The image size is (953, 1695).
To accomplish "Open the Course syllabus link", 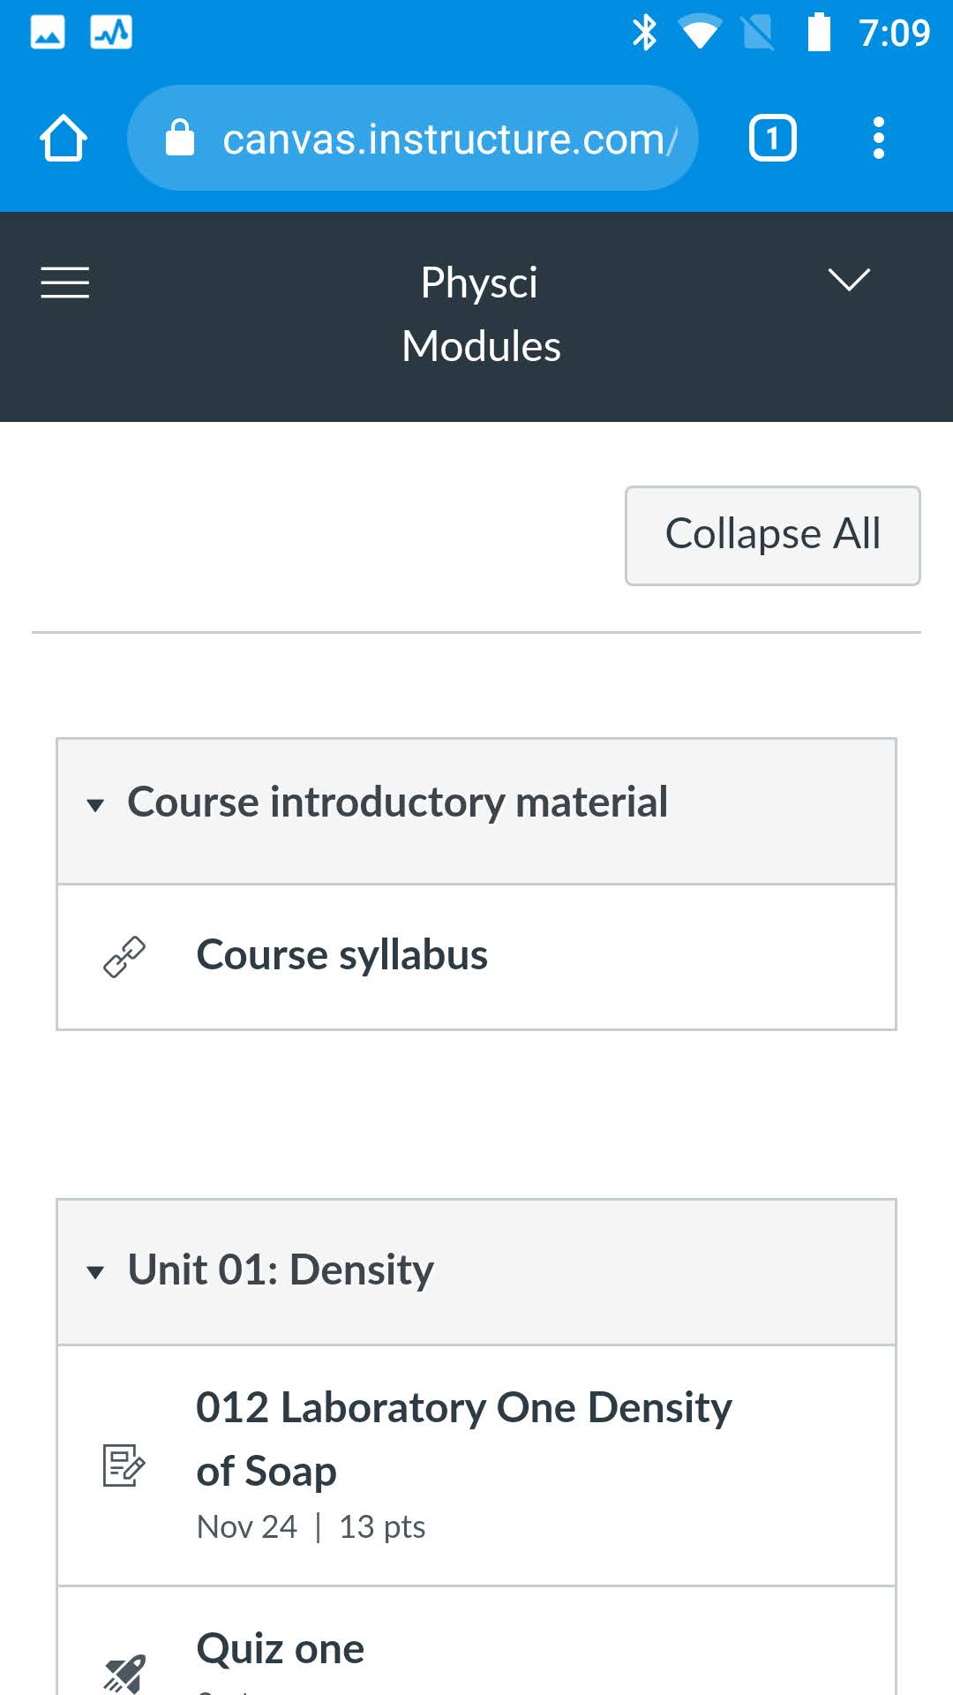I will click(x=342, y=955).
